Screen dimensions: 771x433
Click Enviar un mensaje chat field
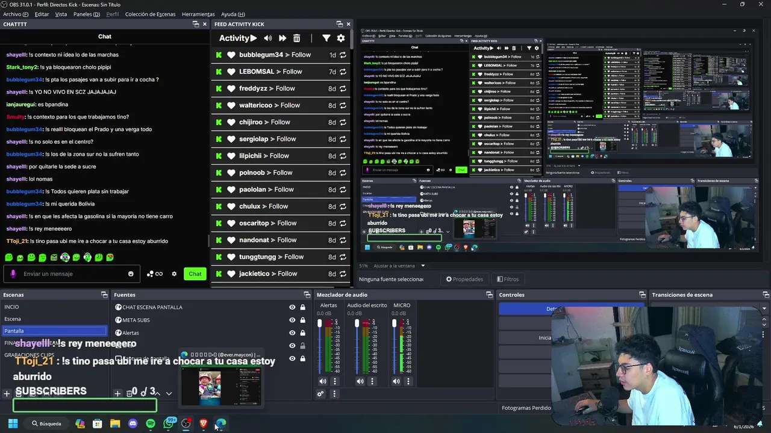click(x=71, y=274)
